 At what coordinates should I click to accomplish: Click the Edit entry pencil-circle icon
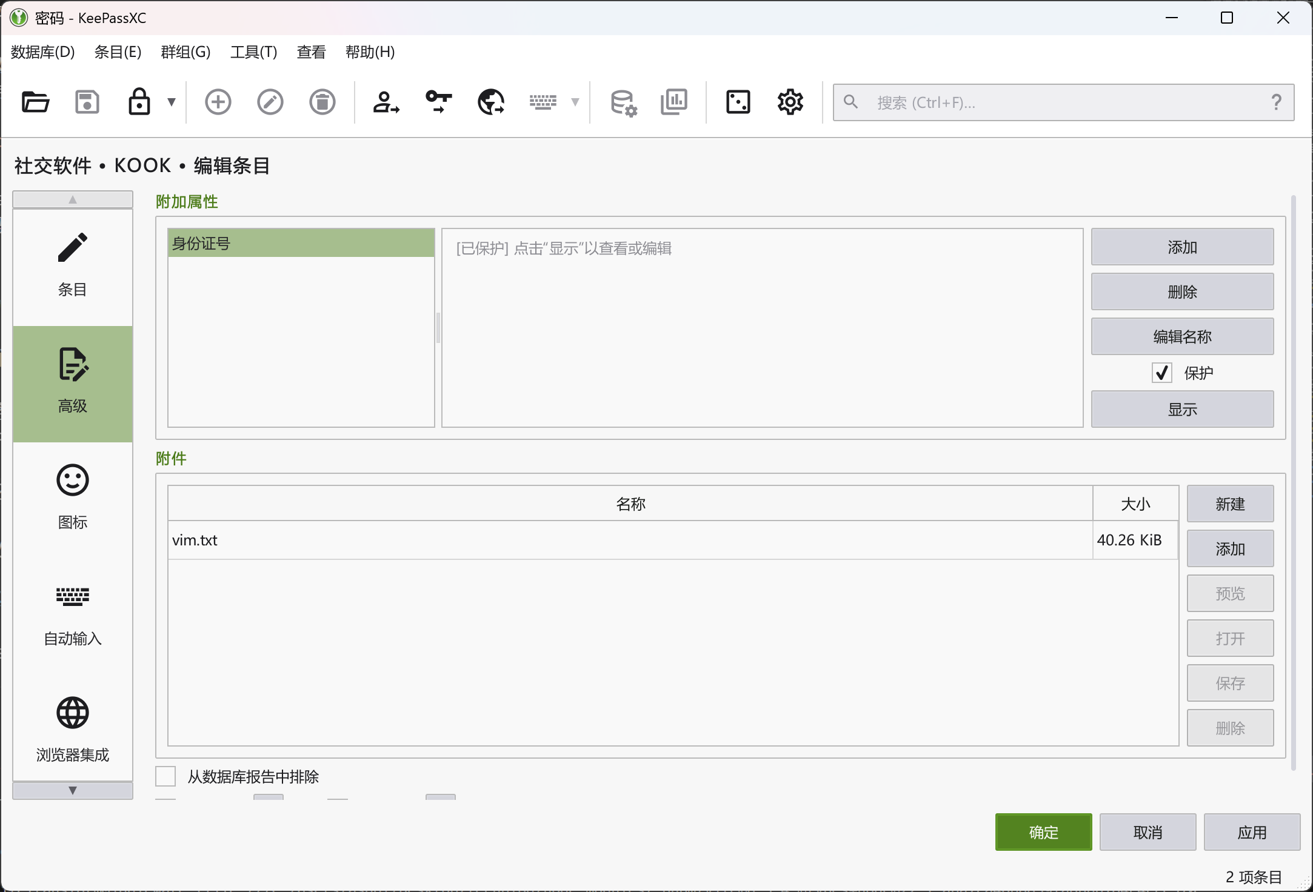pos(270,102)
